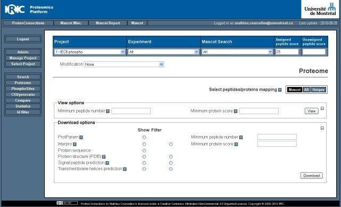
Task: Open Transmembrane helices prediction help icon
Action: click(x=125, y=169)
